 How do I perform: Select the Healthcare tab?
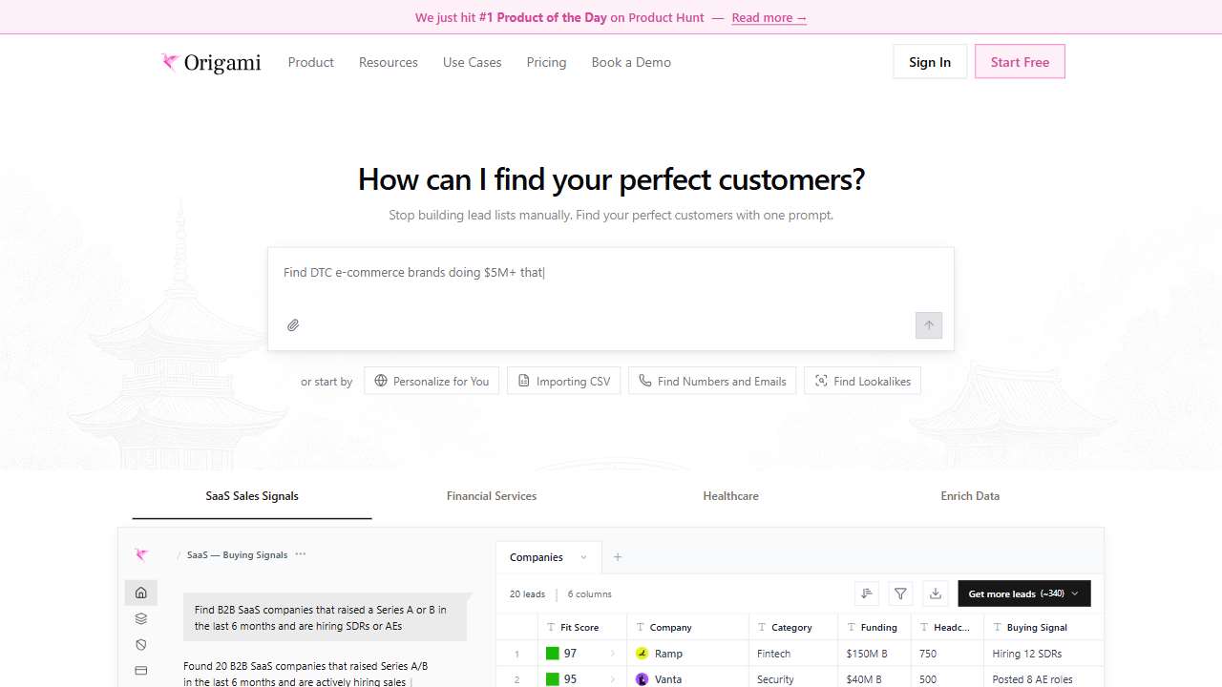[x=730, y=496]
